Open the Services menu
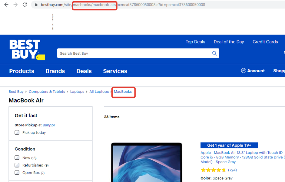 point(115,71)
